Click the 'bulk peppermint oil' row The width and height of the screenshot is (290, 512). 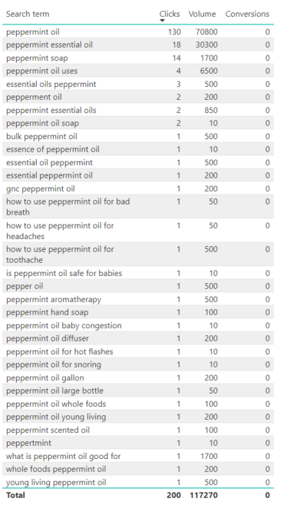tap(138, 136)
